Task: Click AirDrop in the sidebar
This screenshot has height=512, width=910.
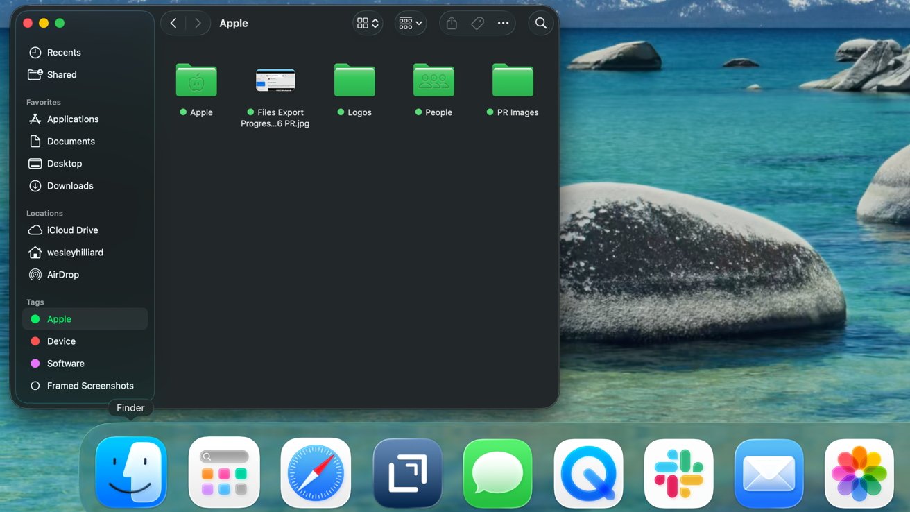Action: (62, 274)
